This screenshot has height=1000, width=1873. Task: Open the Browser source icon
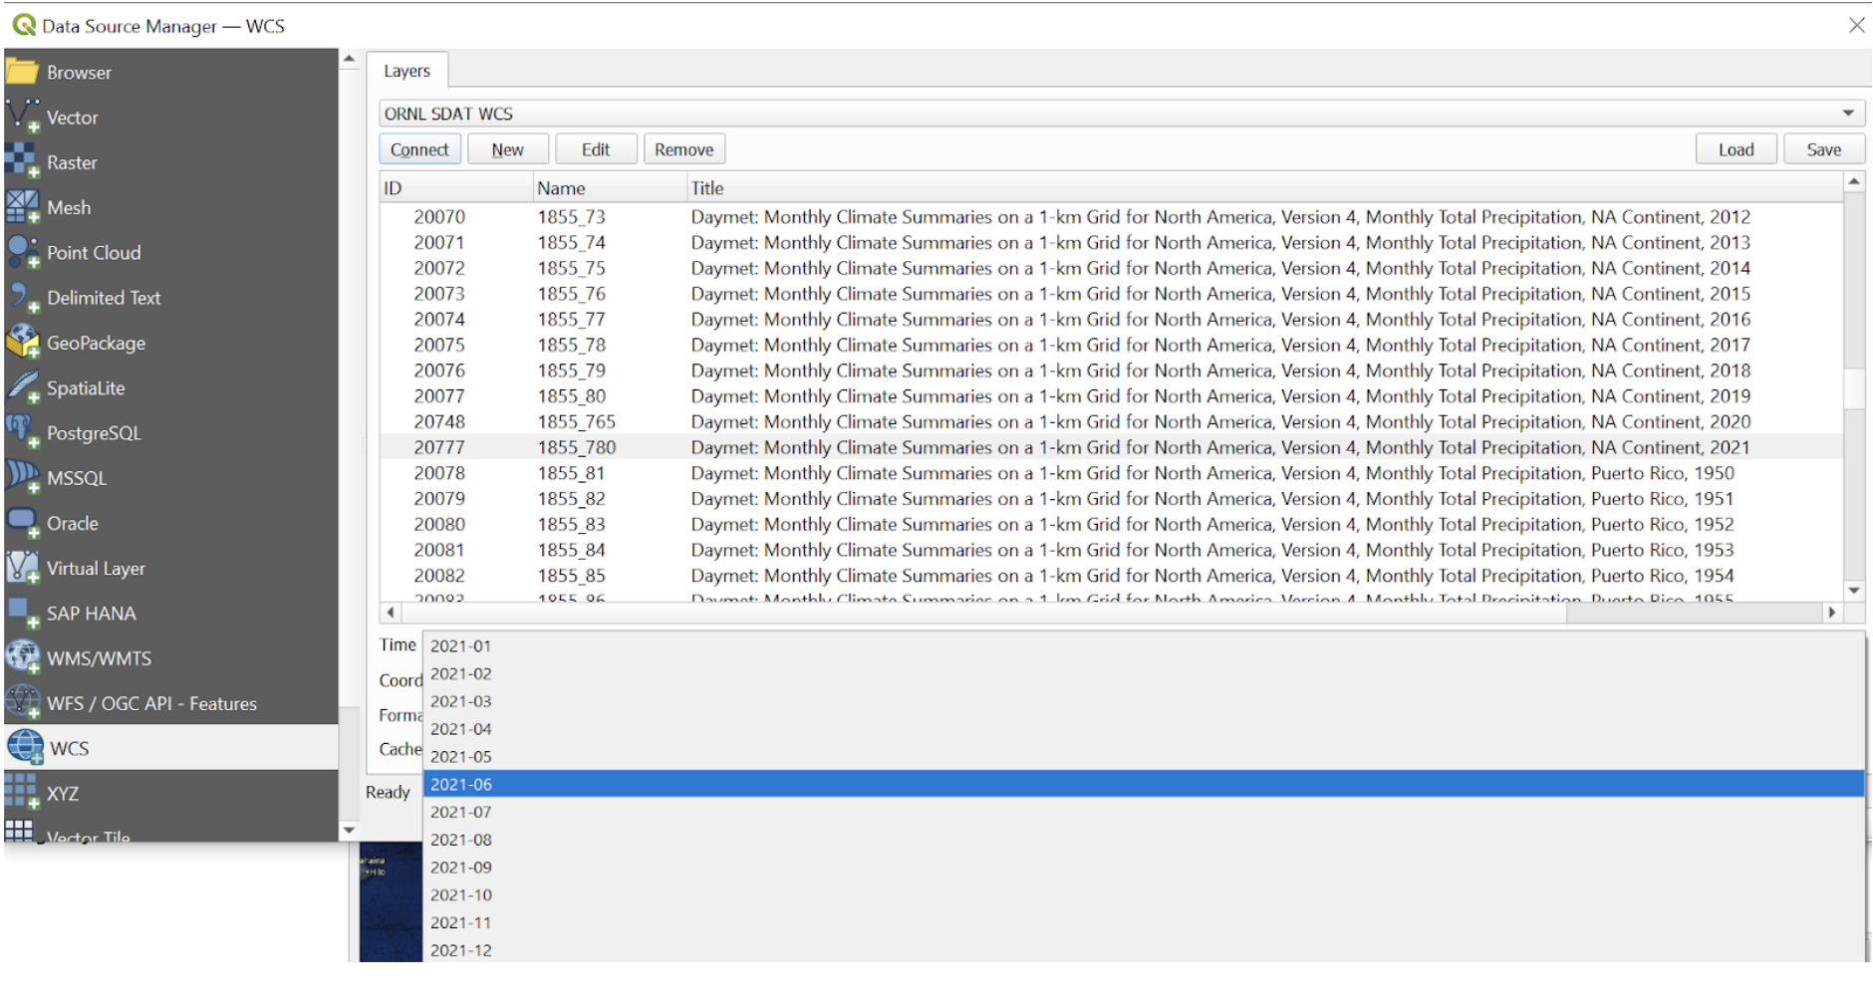click(22, 72)
